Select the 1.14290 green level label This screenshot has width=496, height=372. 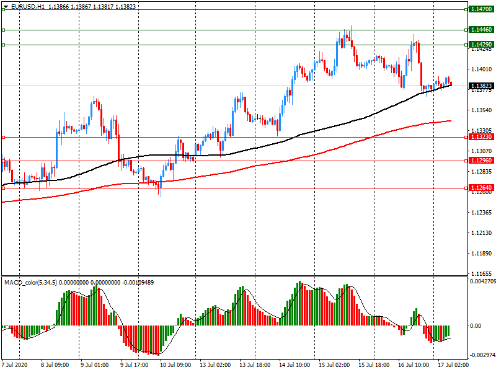[x=481, y=45]
